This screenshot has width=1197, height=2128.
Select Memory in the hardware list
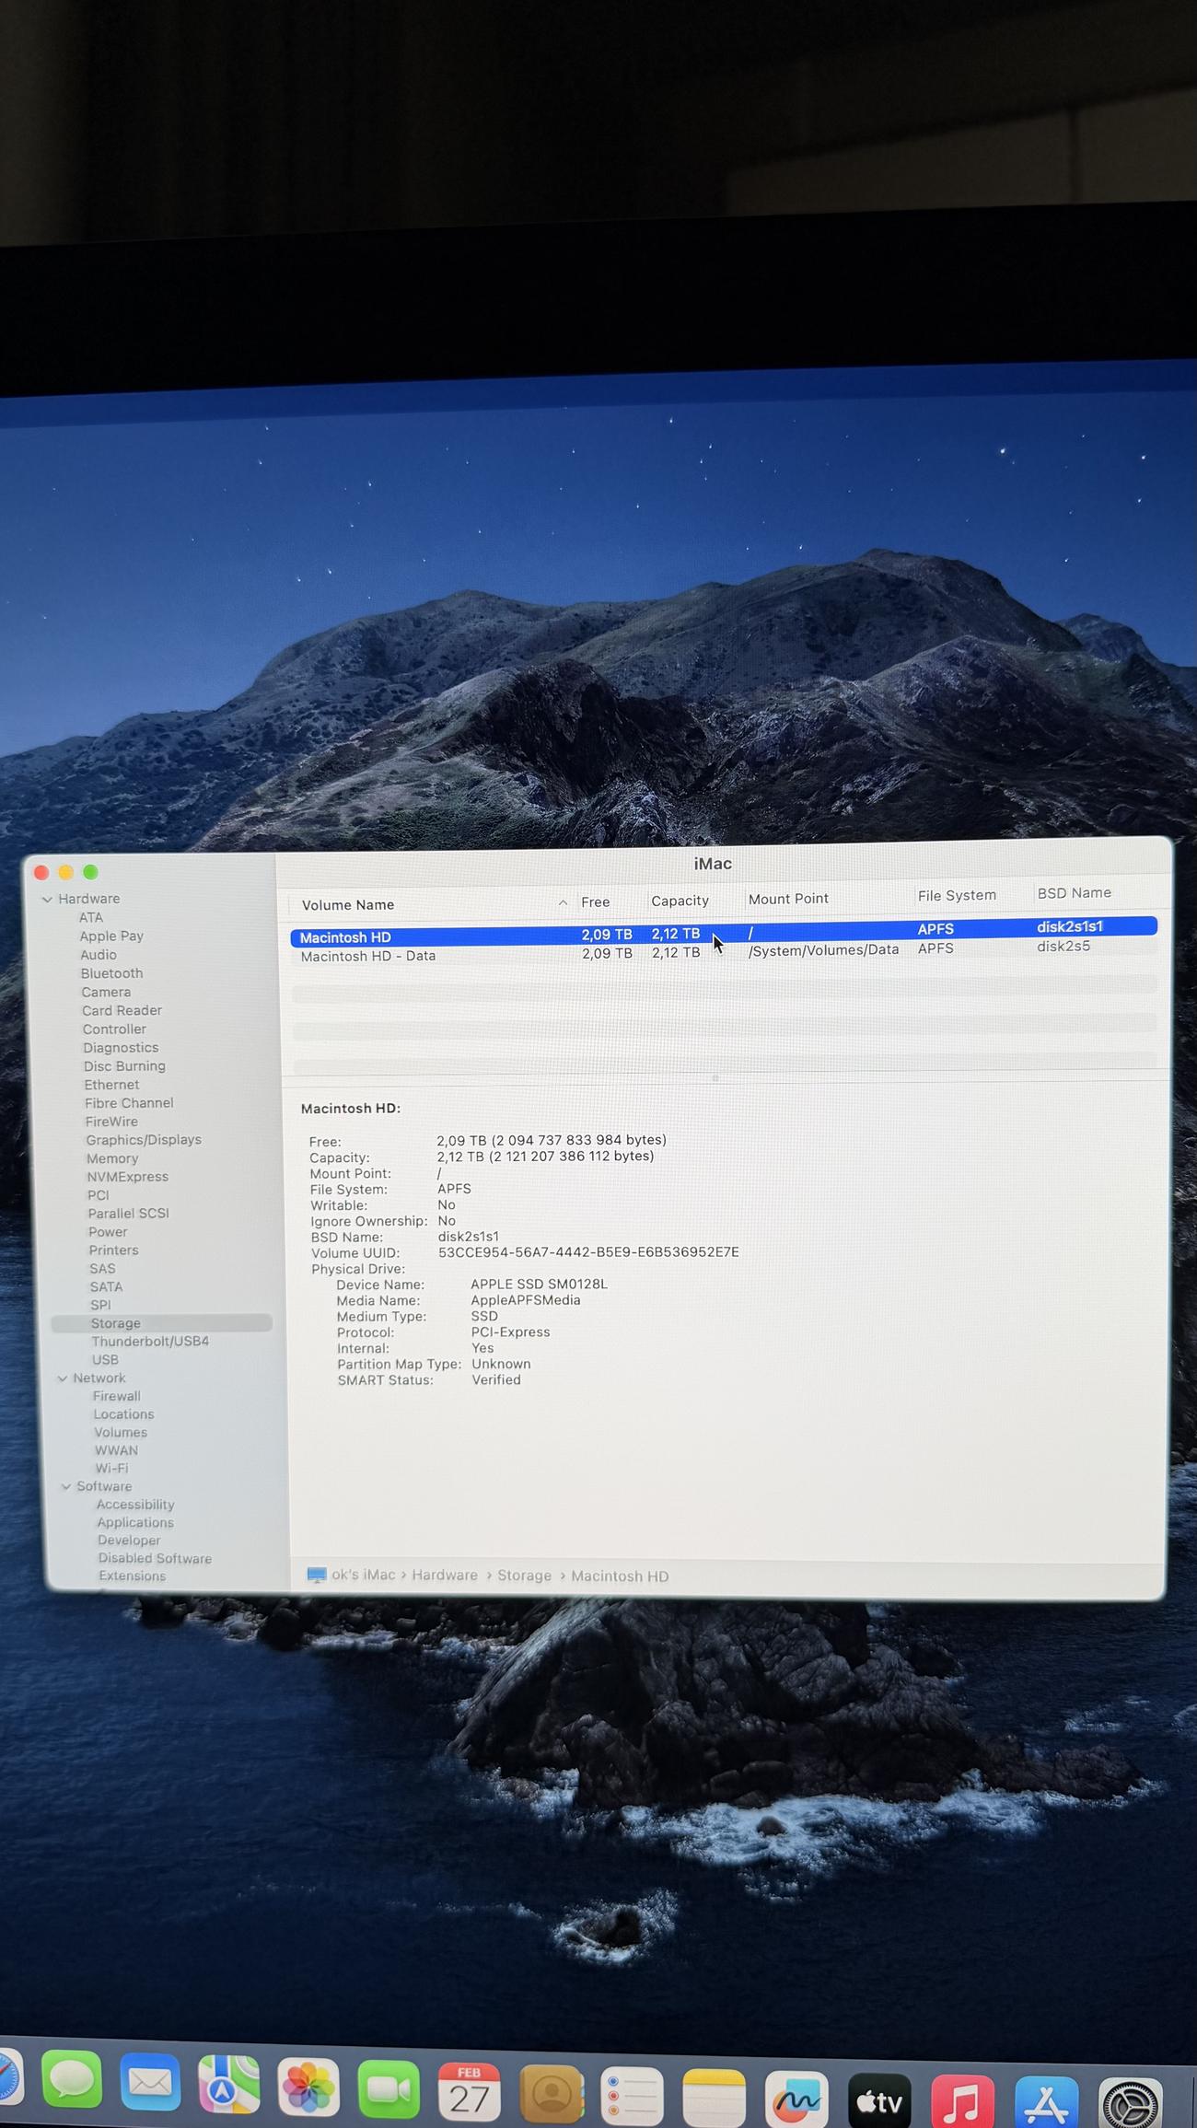point(112,1158)
